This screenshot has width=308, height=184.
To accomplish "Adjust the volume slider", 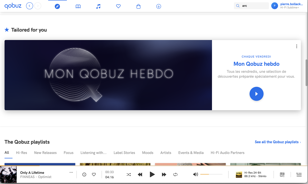I will click(x=211, y=174).
